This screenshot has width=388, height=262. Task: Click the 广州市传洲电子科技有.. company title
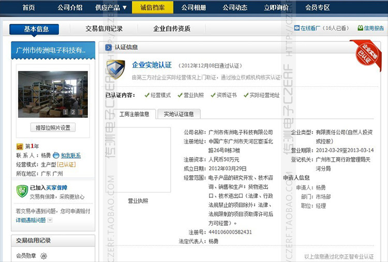[51, 50]
